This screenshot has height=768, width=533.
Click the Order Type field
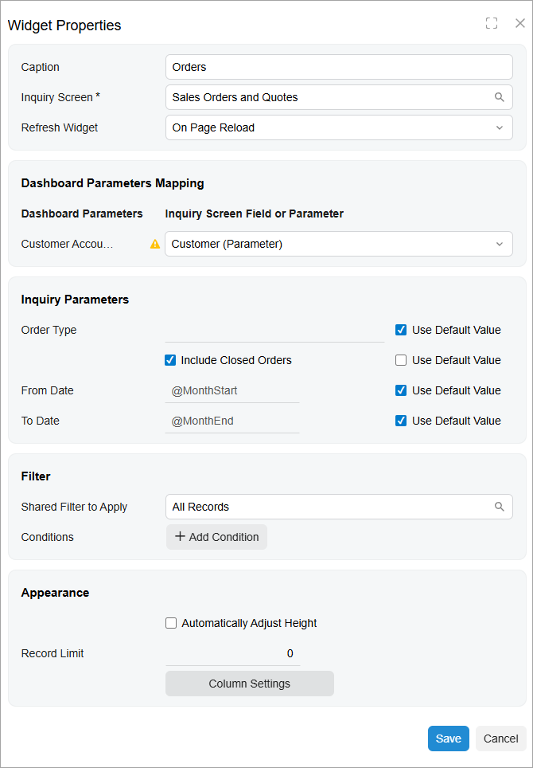pyautogui.click(x=274, y=330)
